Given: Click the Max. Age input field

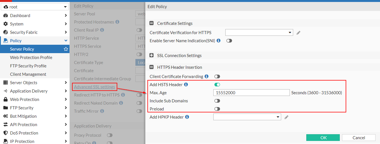Looking at the screenshot, I should pos(252,93).
